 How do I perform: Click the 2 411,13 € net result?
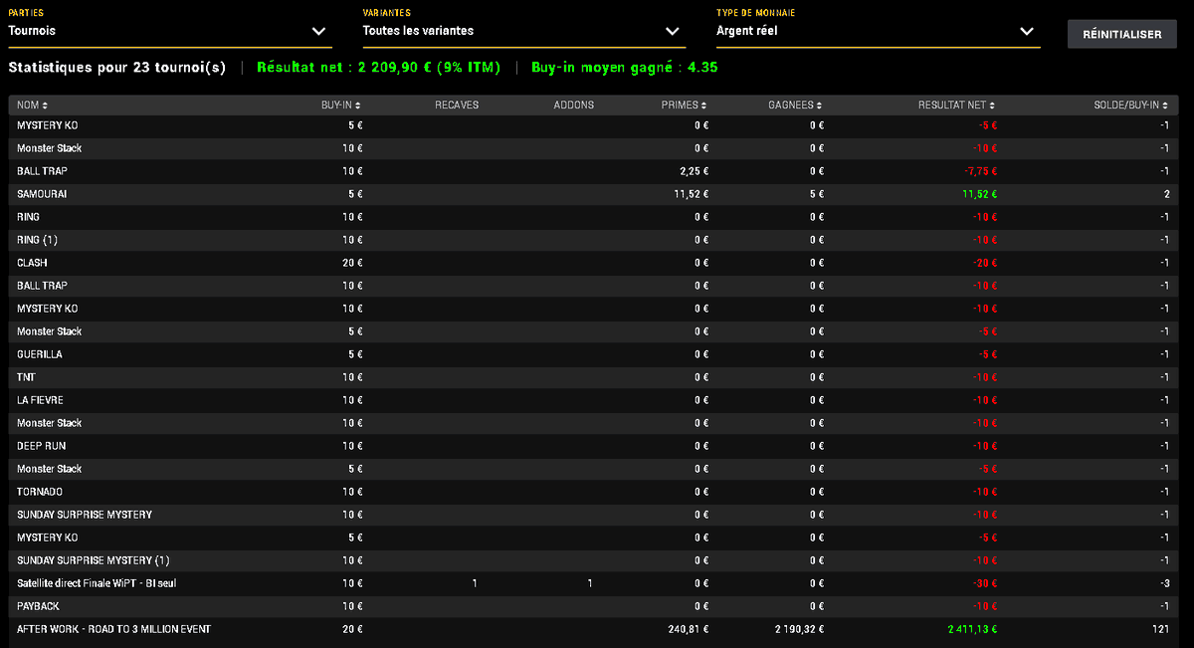coord(971,629)
